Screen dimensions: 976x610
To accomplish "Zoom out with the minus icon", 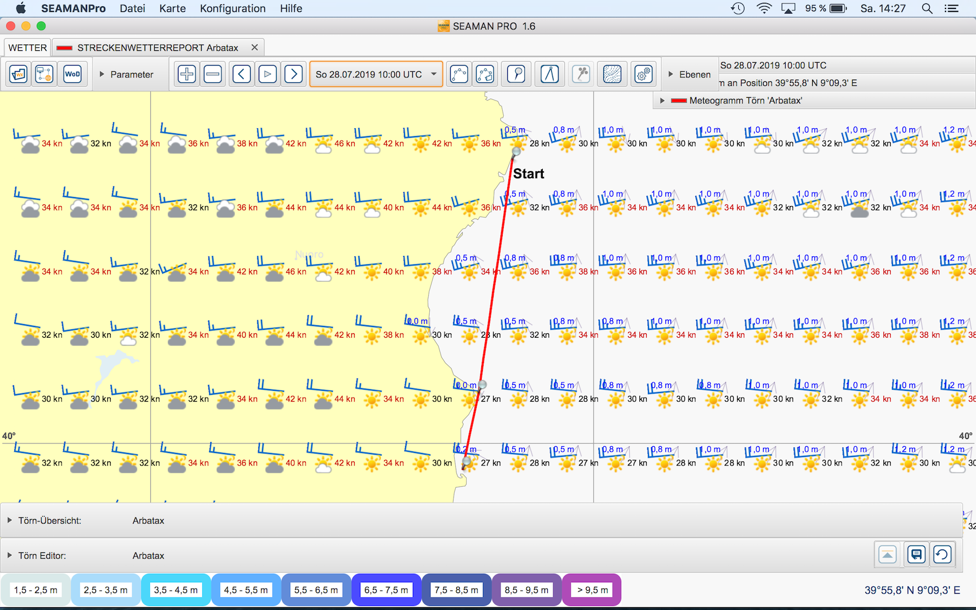I will click(212, 74).
